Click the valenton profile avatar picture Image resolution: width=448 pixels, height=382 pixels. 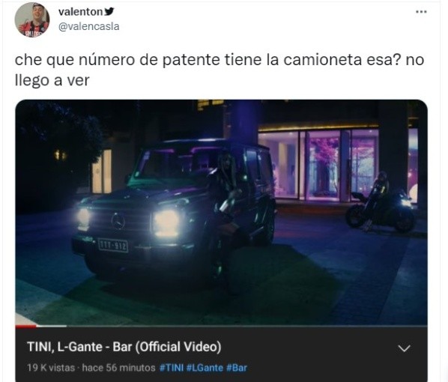(32, 20)
